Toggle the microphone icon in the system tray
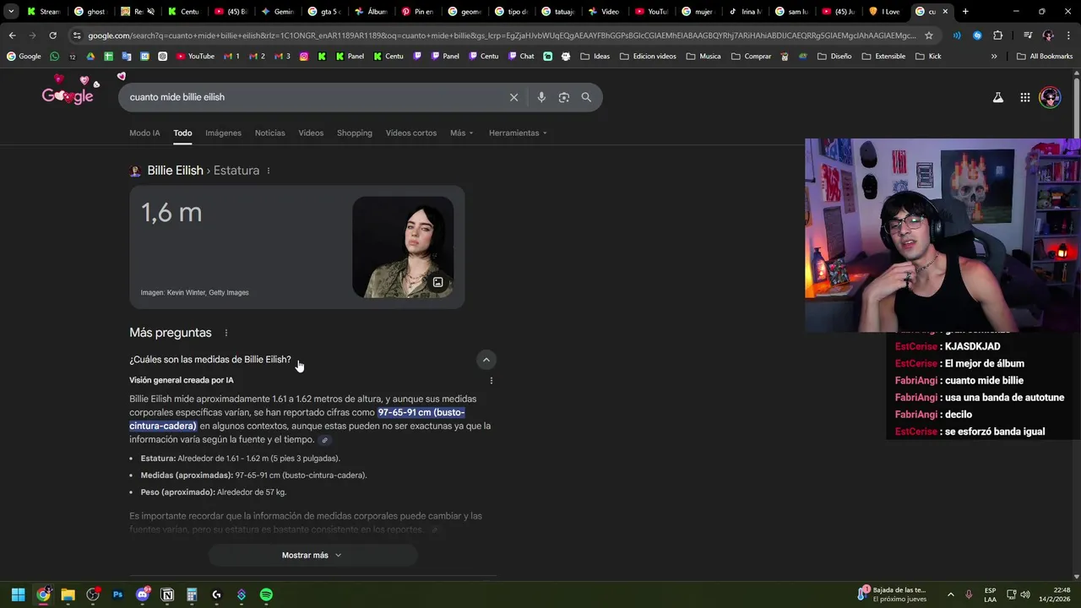1081x608 pixels. tap(969, 594)
